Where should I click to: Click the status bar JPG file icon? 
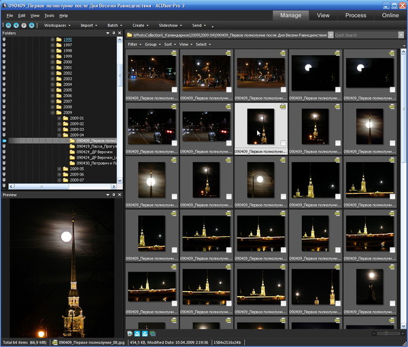54,342
